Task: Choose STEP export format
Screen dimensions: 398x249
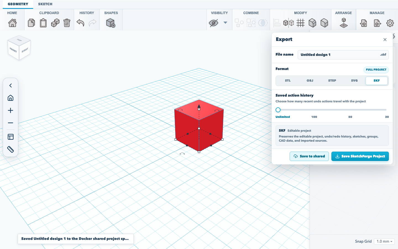Action: 332,81
